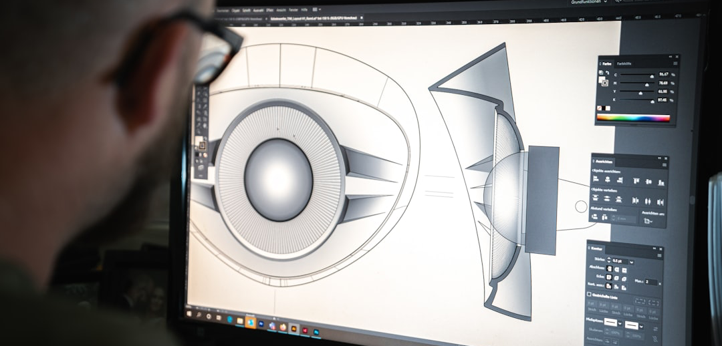Distribute objects by horizontal centers
This screenshot has width=722, height=346.
point(648,201)
